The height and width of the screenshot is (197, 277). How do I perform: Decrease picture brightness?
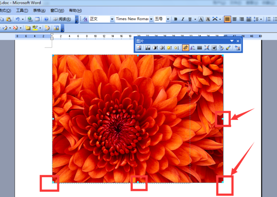176,48
